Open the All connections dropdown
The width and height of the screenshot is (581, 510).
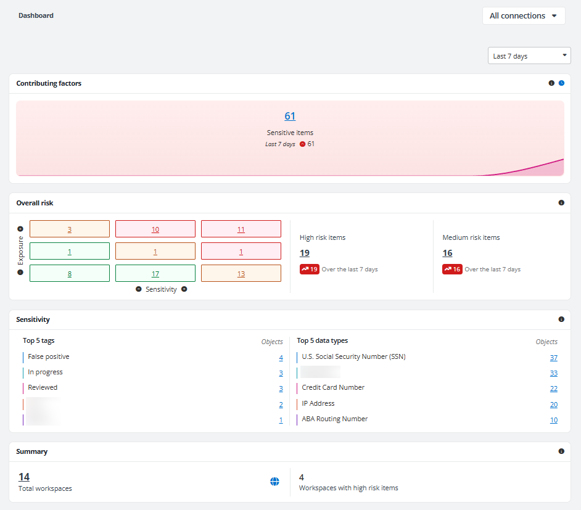pyautogui.click(x=524, y=16)
